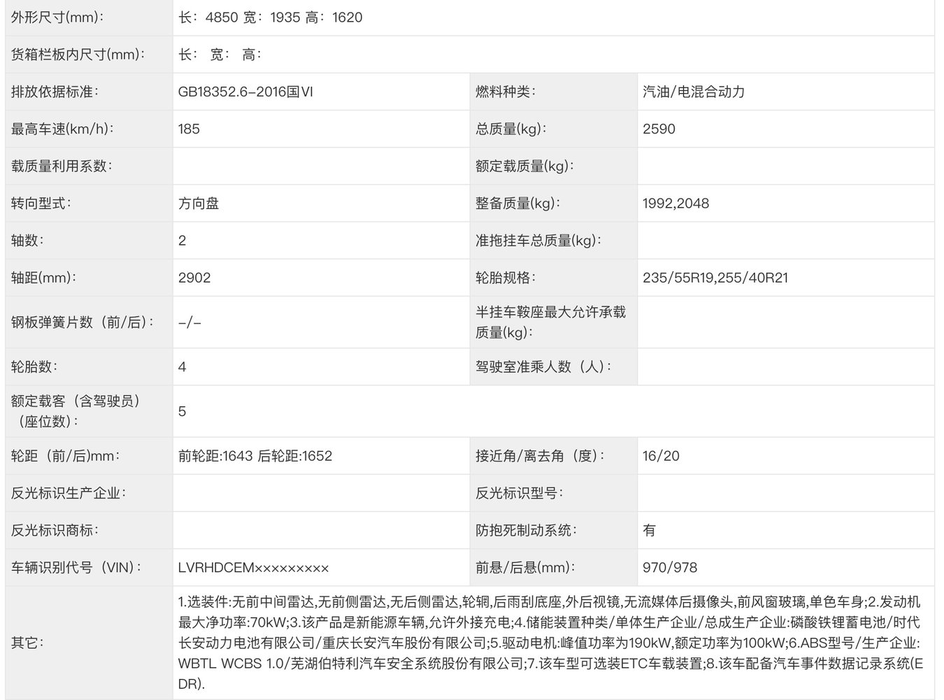Select the 汽油/电混合动力 value
This screenshot has height=700, width=944.
tap(694, 92)
